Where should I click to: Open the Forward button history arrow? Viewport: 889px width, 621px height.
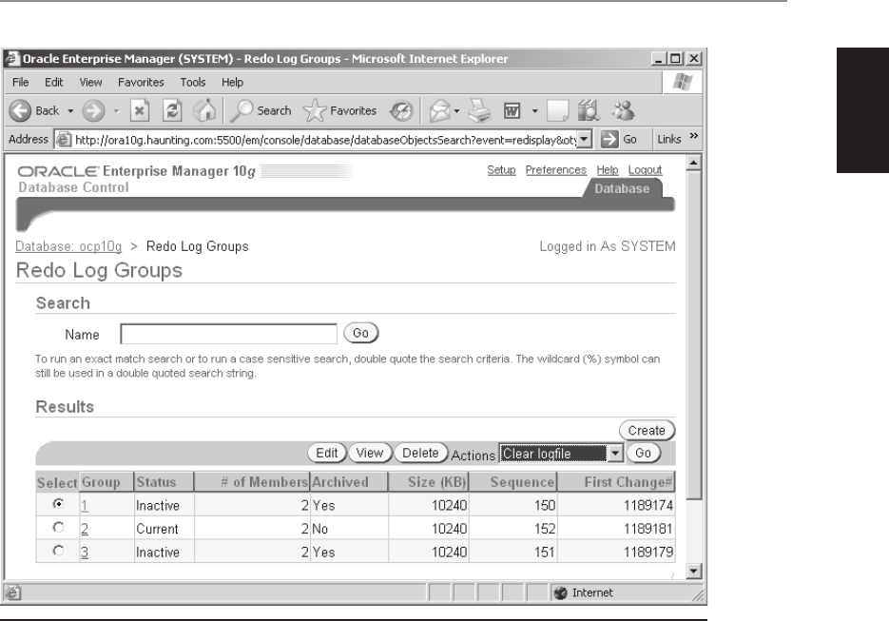116,111
